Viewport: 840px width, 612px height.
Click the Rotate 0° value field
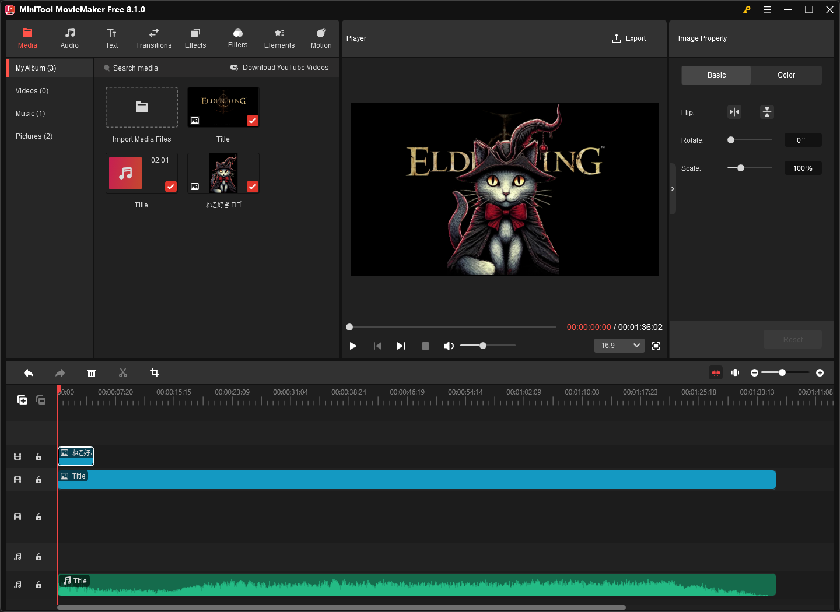(803, 140)
